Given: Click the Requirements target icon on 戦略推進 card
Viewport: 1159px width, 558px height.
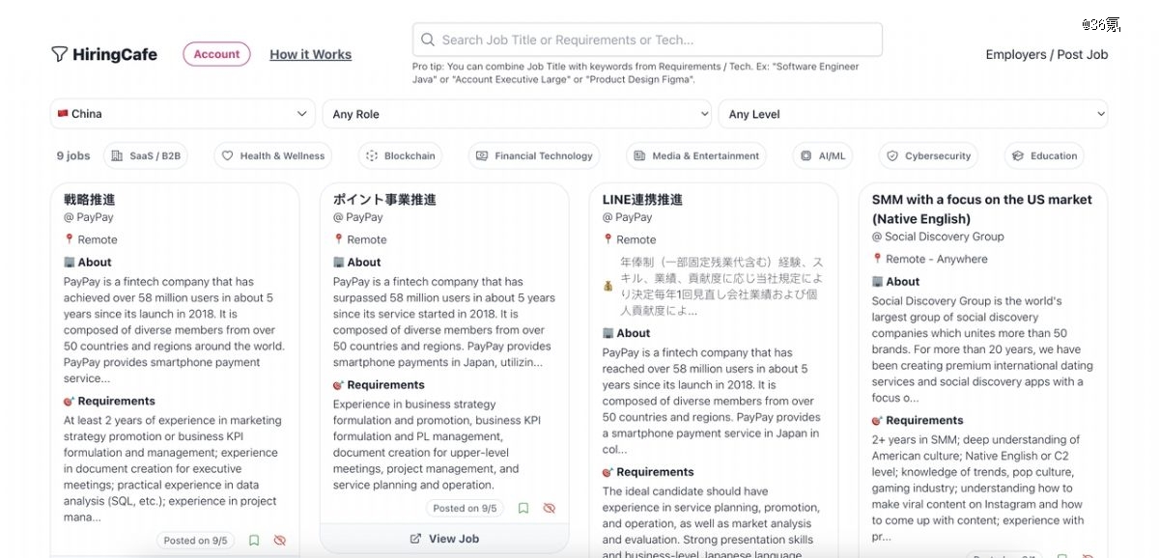Looking at the screenshot, I should (x=69, y=401).
